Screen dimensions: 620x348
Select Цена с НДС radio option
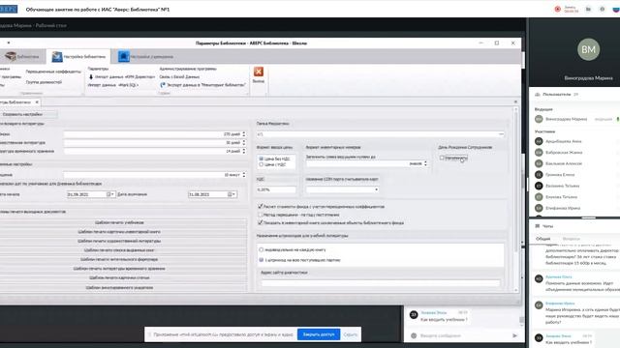point(261,164)
